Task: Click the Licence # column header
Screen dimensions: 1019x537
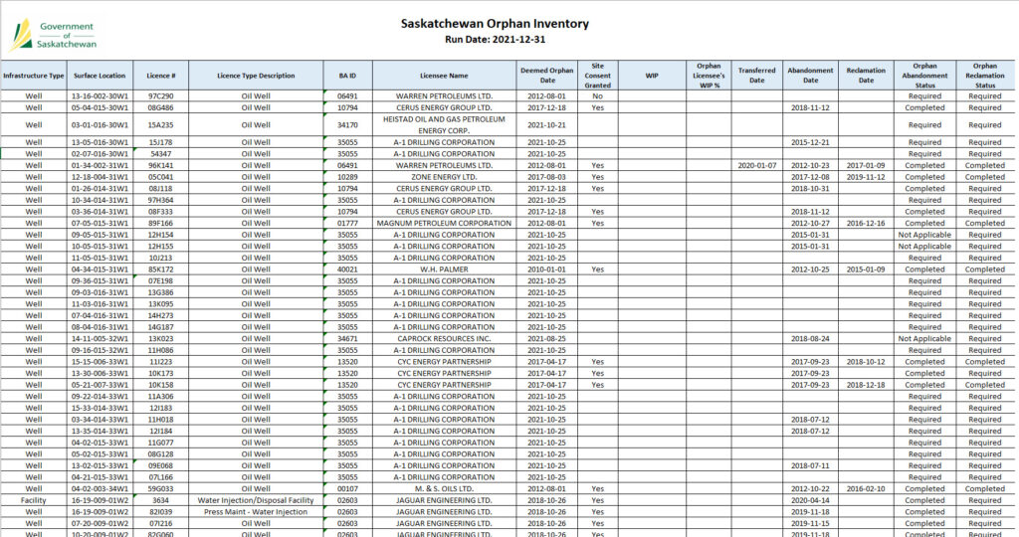Action: coord(160,76)
